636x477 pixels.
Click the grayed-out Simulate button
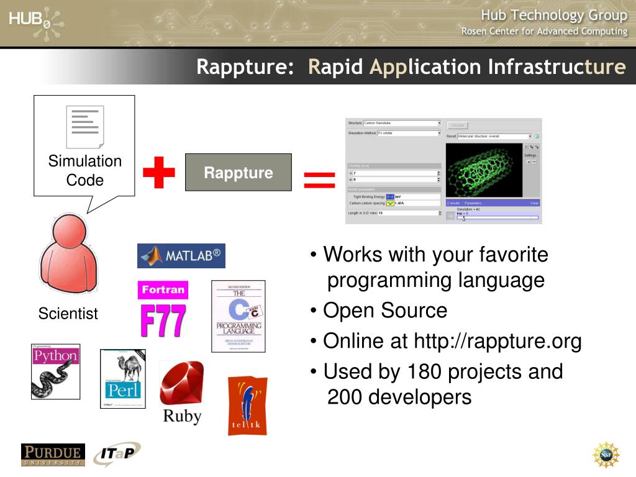[x=458, y=125]
